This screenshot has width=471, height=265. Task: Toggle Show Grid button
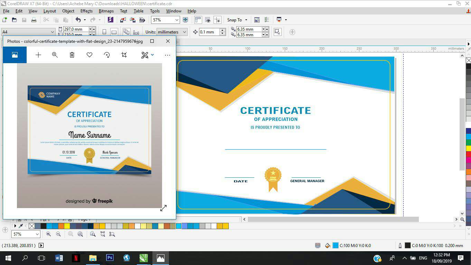click(208, 20)
